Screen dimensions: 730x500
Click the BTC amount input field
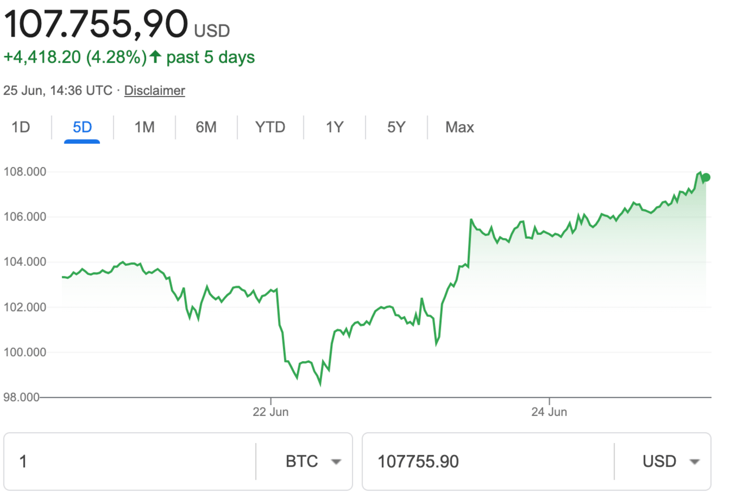(x=130, y=462)
